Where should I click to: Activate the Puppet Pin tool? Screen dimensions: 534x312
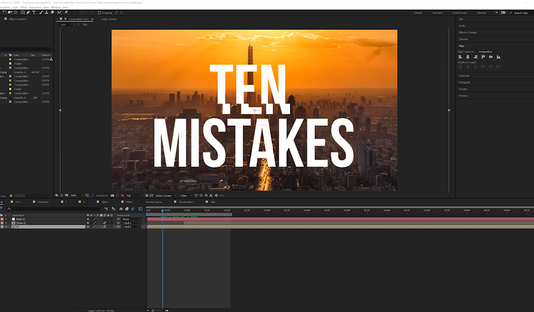pos(67,12)
